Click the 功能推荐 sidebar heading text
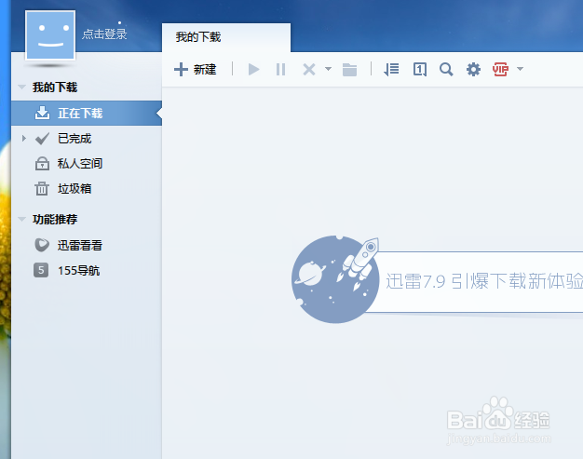This screenshot has width=583, height=459. pyautogui.click(x=55, y=220)
